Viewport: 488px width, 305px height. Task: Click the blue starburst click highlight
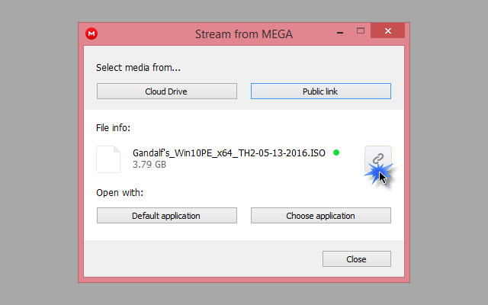pos(378,173)
